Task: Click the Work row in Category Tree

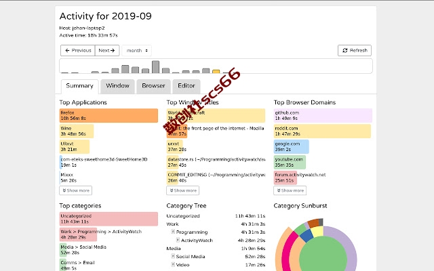Action: click(216, 224)
